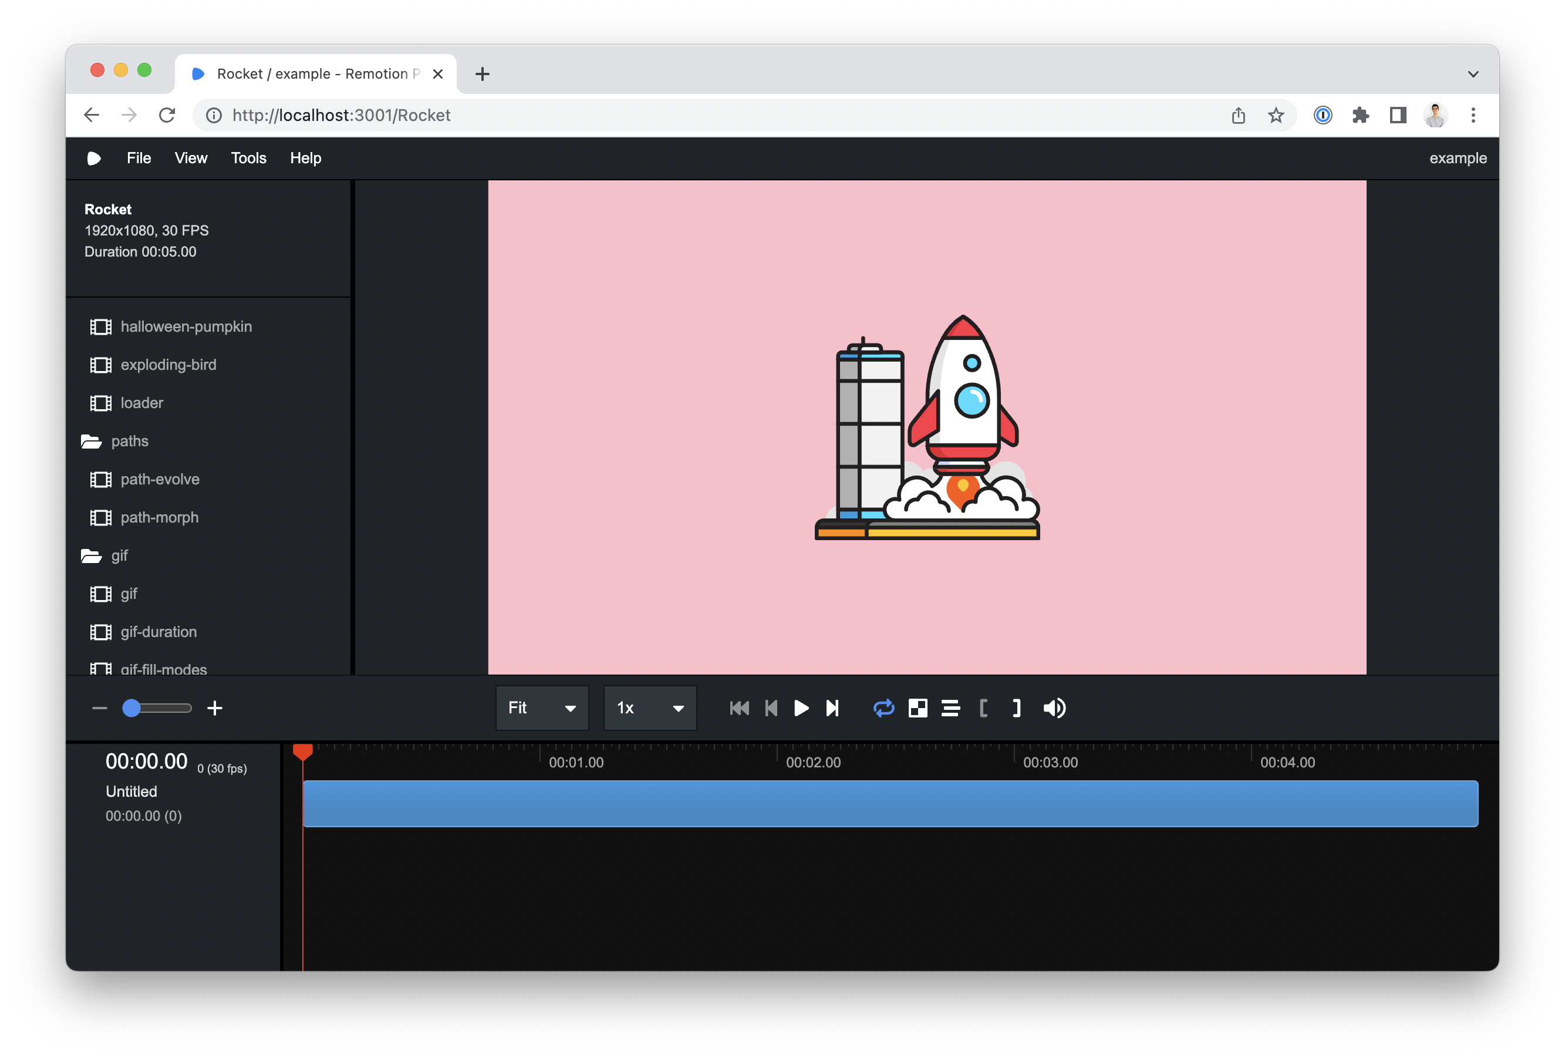Viewport: 1565px width, 1058px height.
Task: Click the timeline zoom-out minus icon
Action: (x=100, y=708)
